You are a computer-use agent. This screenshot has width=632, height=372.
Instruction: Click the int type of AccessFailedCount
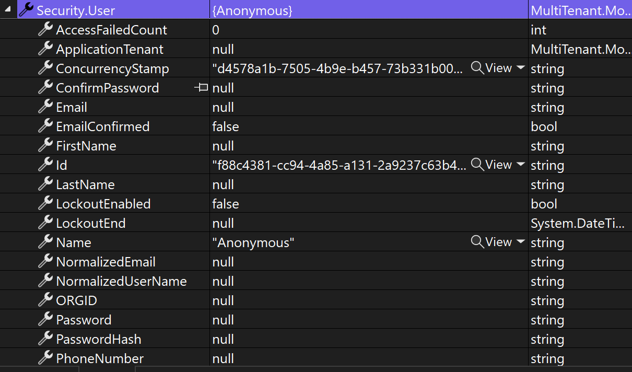tap(539, 30)
